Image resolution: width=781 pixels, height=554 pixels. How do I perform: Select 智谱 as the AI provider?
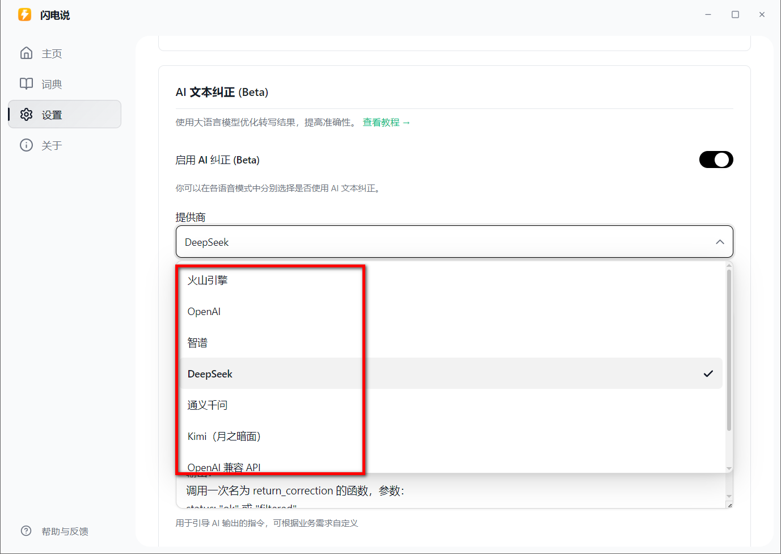pos(197,342)
